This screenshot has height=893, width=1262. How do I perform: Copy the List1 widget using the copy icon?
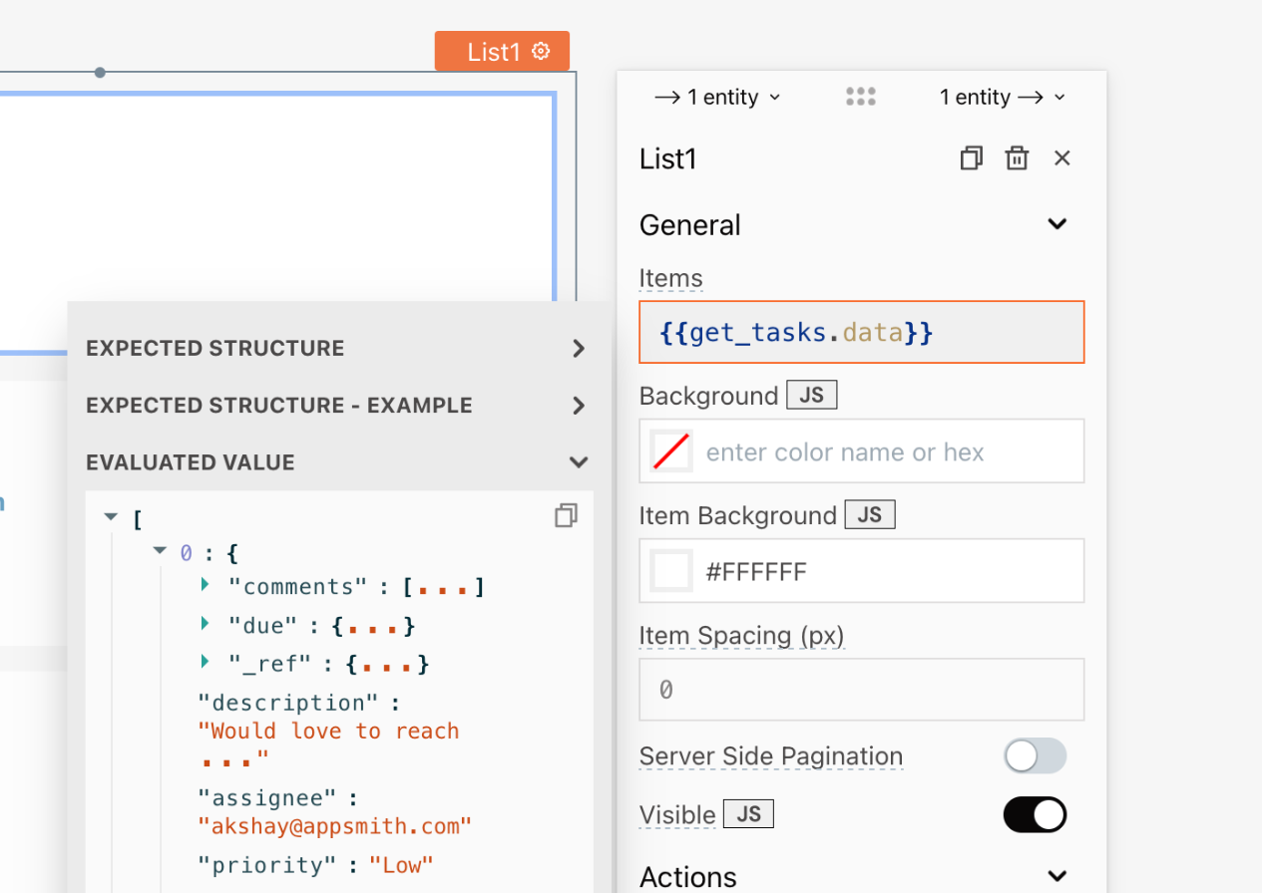(x=971, y=158)
